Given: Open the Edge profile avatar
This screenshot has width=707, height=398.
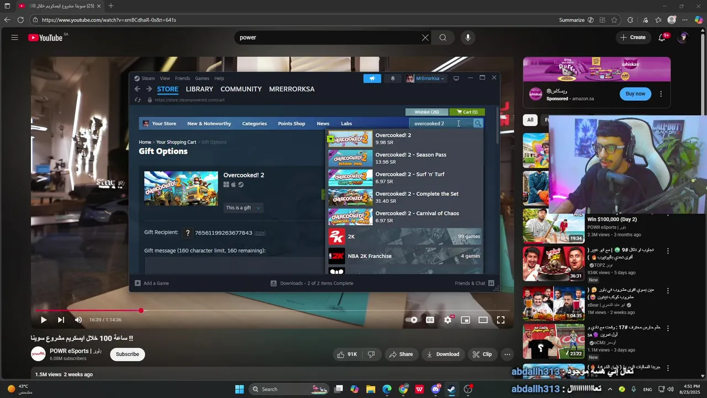Looking at the screenshot, I should tap(672, 20).
